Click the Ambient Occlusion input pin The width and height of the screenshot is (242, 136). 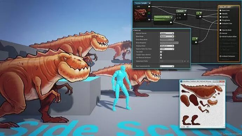[221, 56]
